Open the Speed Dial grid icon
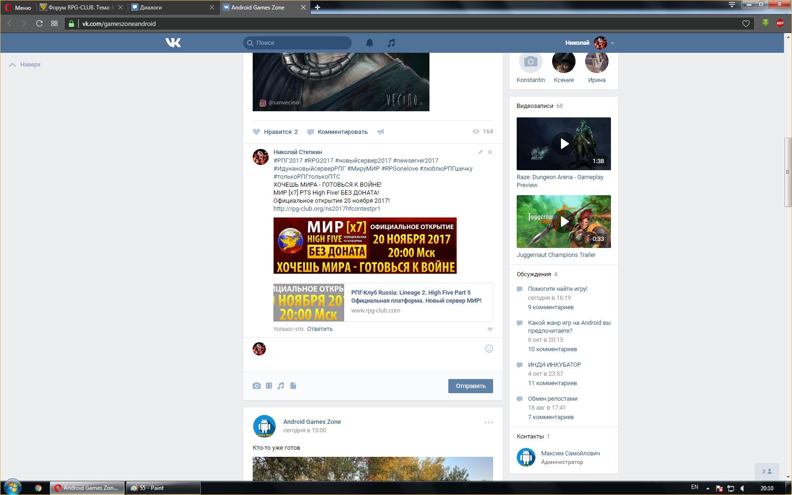Viewport: 792px width, 495px height. (55, 24)
